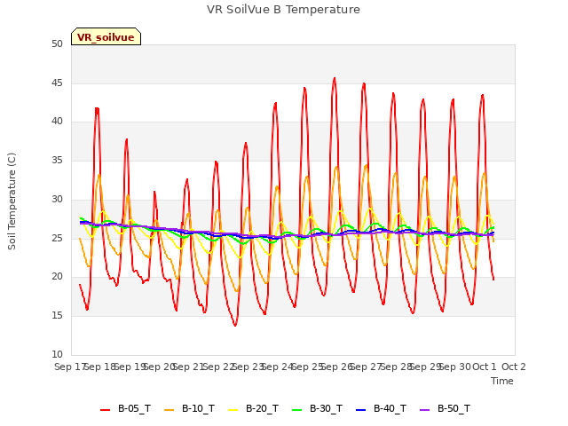Click the Oct 2 x-axis label

[x=514, y=367]
